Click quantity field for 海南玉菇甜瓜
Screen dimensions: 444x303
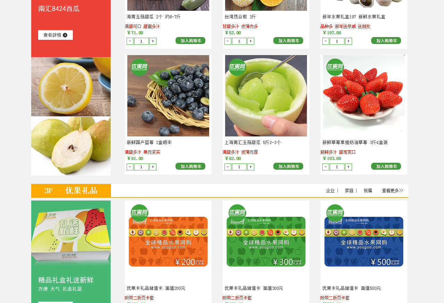142,41
